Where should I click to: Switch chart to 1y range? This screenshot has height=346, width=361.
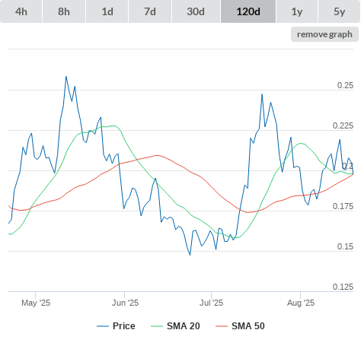pos(297,11)
